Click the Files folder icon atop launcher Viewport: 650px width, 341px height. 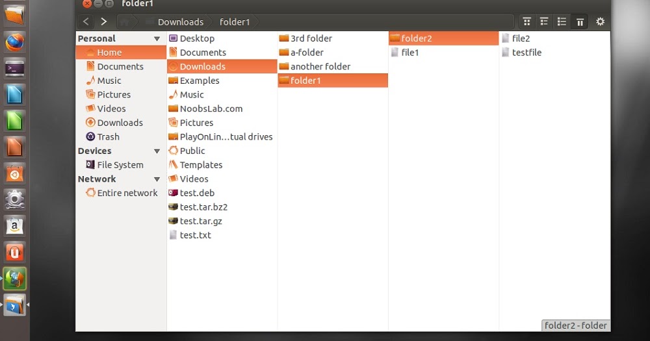pos(14,15)
